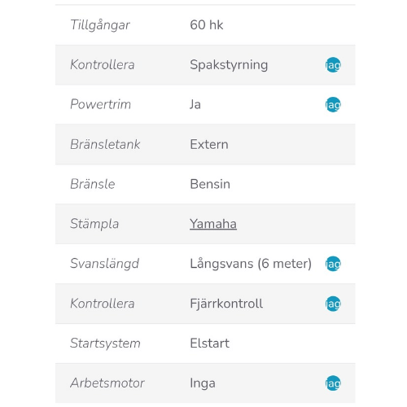
Task: Open info icon next to Fjärrkontroll
Action: [333, 304]
